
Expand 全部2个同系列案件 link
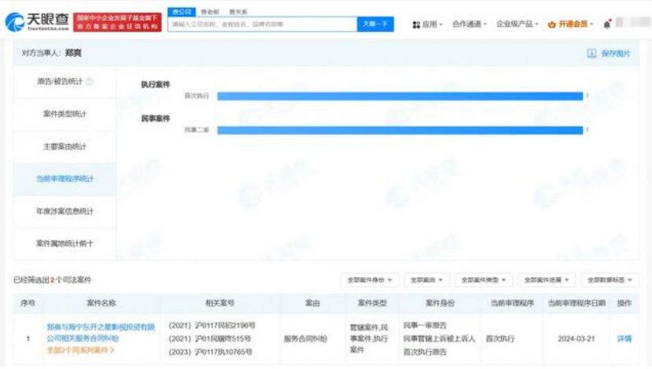[x=80, y=350]
